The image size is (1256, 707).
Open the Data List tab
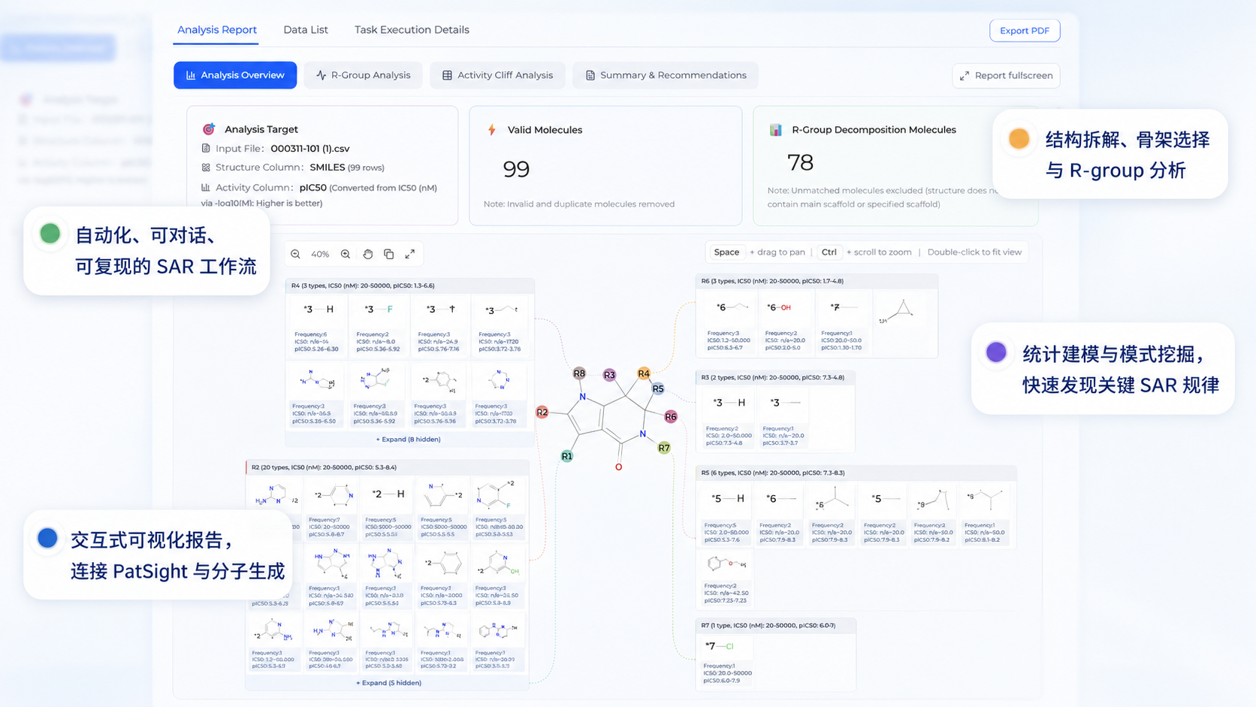coord(306,30)
